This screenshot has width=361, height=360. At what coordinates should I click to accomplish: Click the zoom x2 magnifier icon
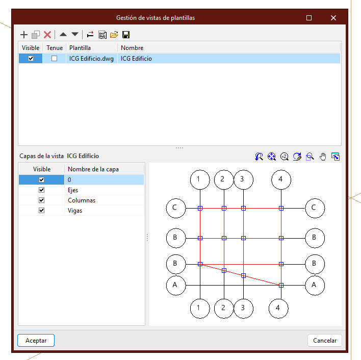284,157
